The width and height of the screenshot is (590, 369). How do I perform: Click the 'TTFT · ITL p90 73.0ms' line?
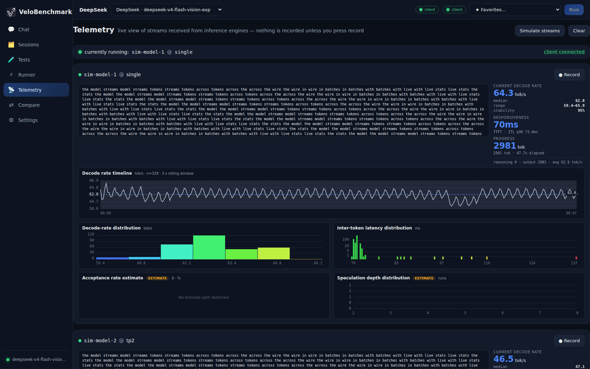click(x=515, y=132)
